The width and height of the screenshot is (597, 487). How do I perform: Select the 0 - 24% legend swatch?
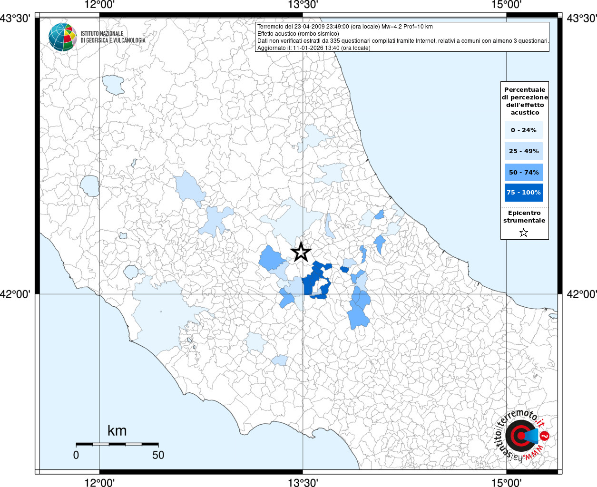[x=524, y=130]
